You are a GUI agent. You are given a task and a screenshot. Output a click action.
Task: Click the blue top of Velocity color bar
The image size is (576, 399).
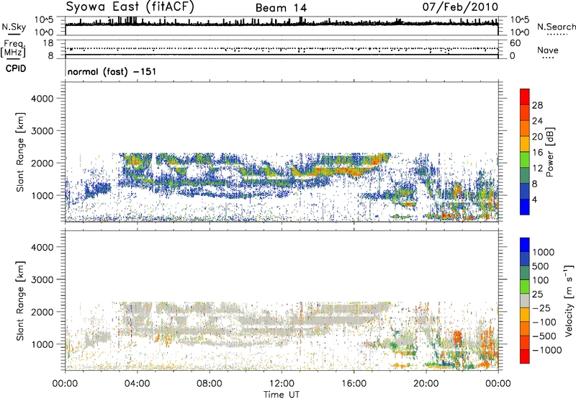pyautogui.click(x=525, y=245)
